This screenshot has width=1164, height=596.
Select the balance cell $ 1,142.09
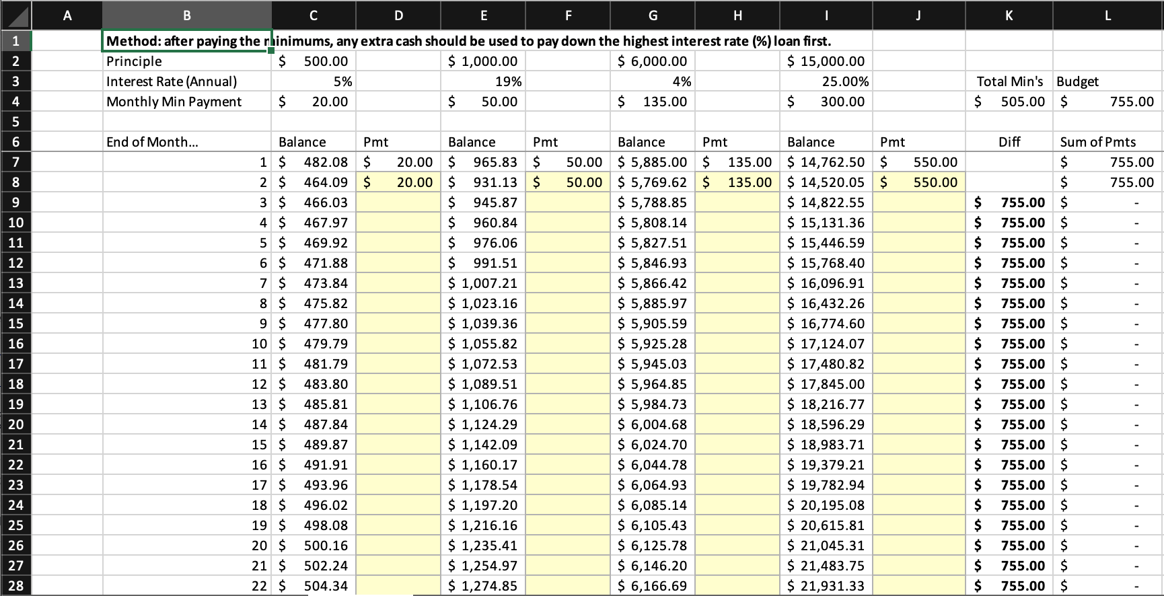tap(483, 445)
